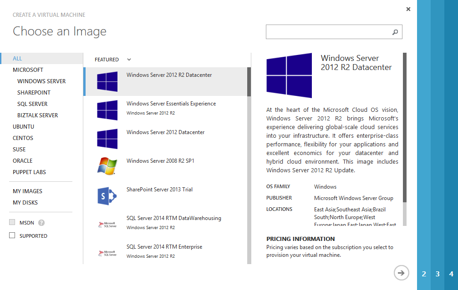Viewport: 458px width, 290px height.
Task: Click the 'LOCATIONS' label
Action: tap(279, 209)
